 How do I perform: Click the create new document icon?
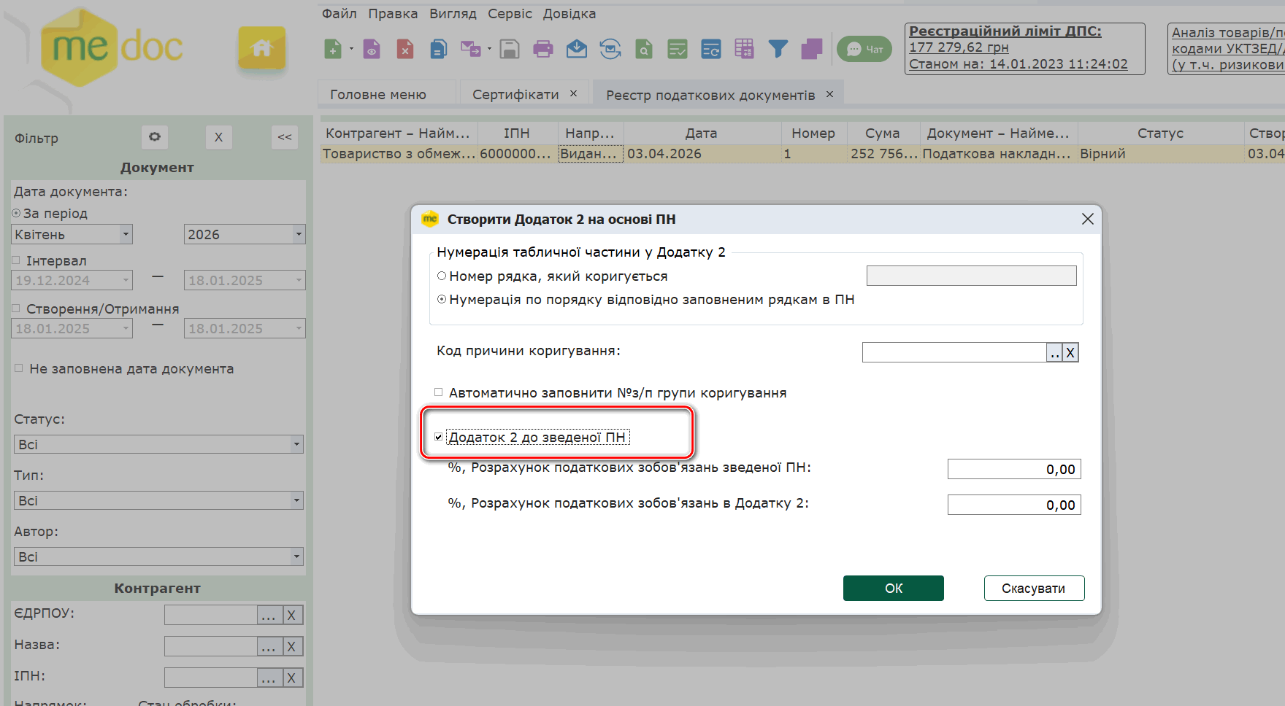pos(333,49)
